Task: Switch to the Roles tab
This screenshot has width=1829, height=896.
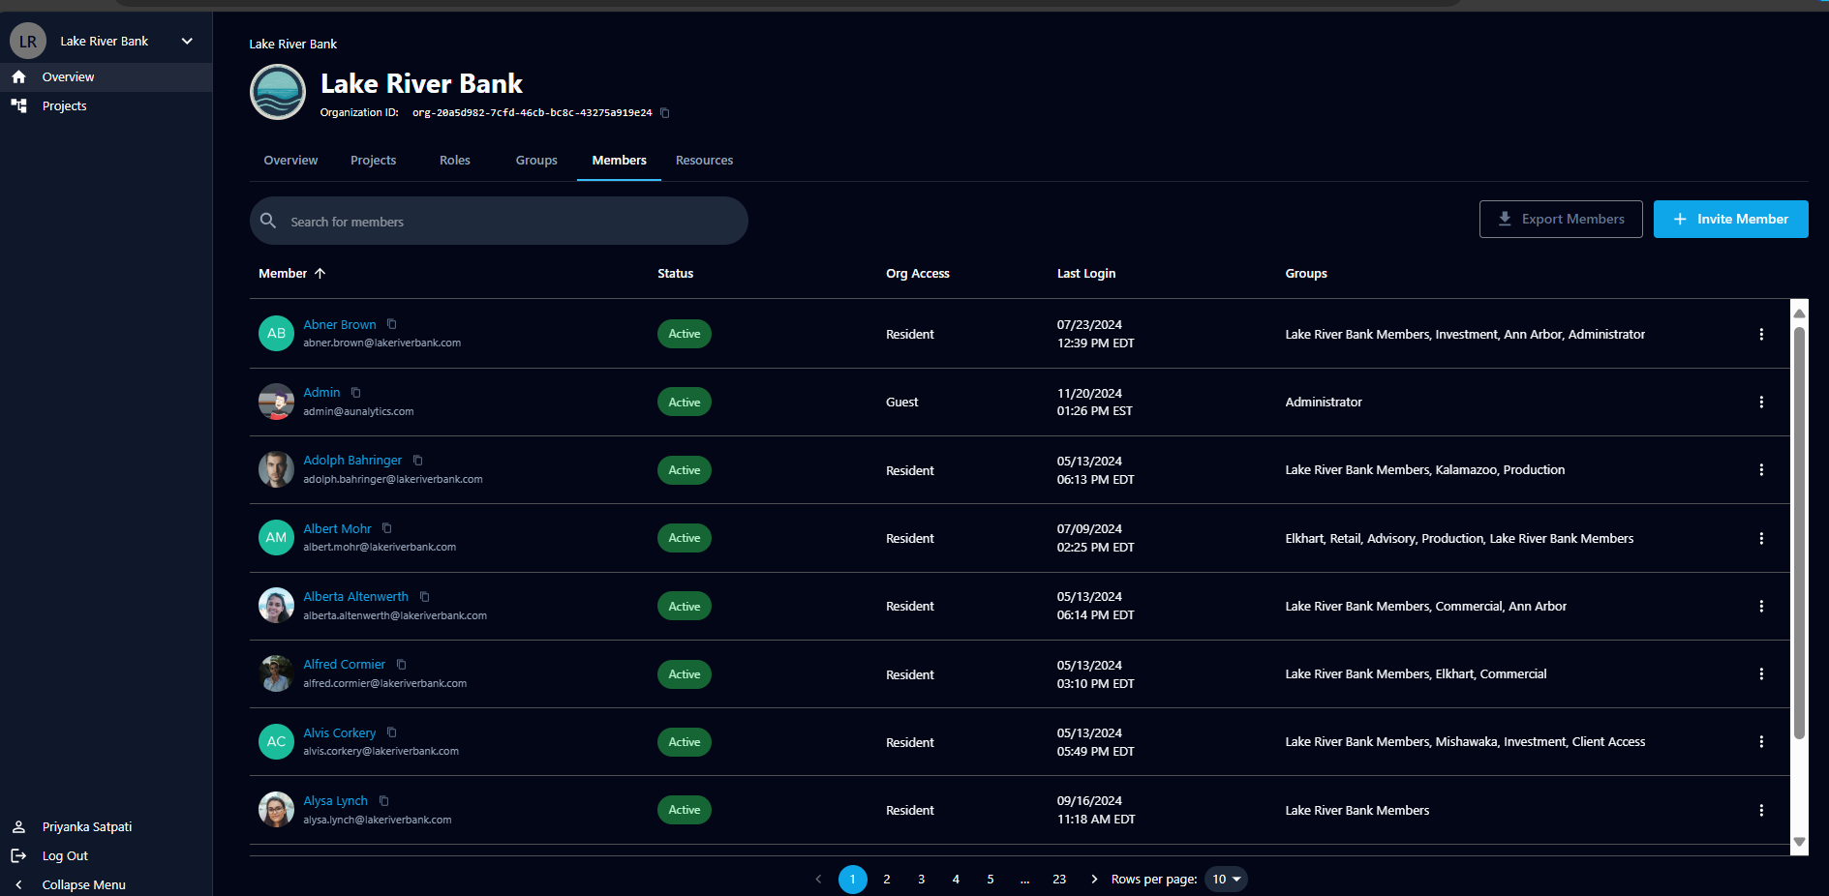Action: click(455, 160)
